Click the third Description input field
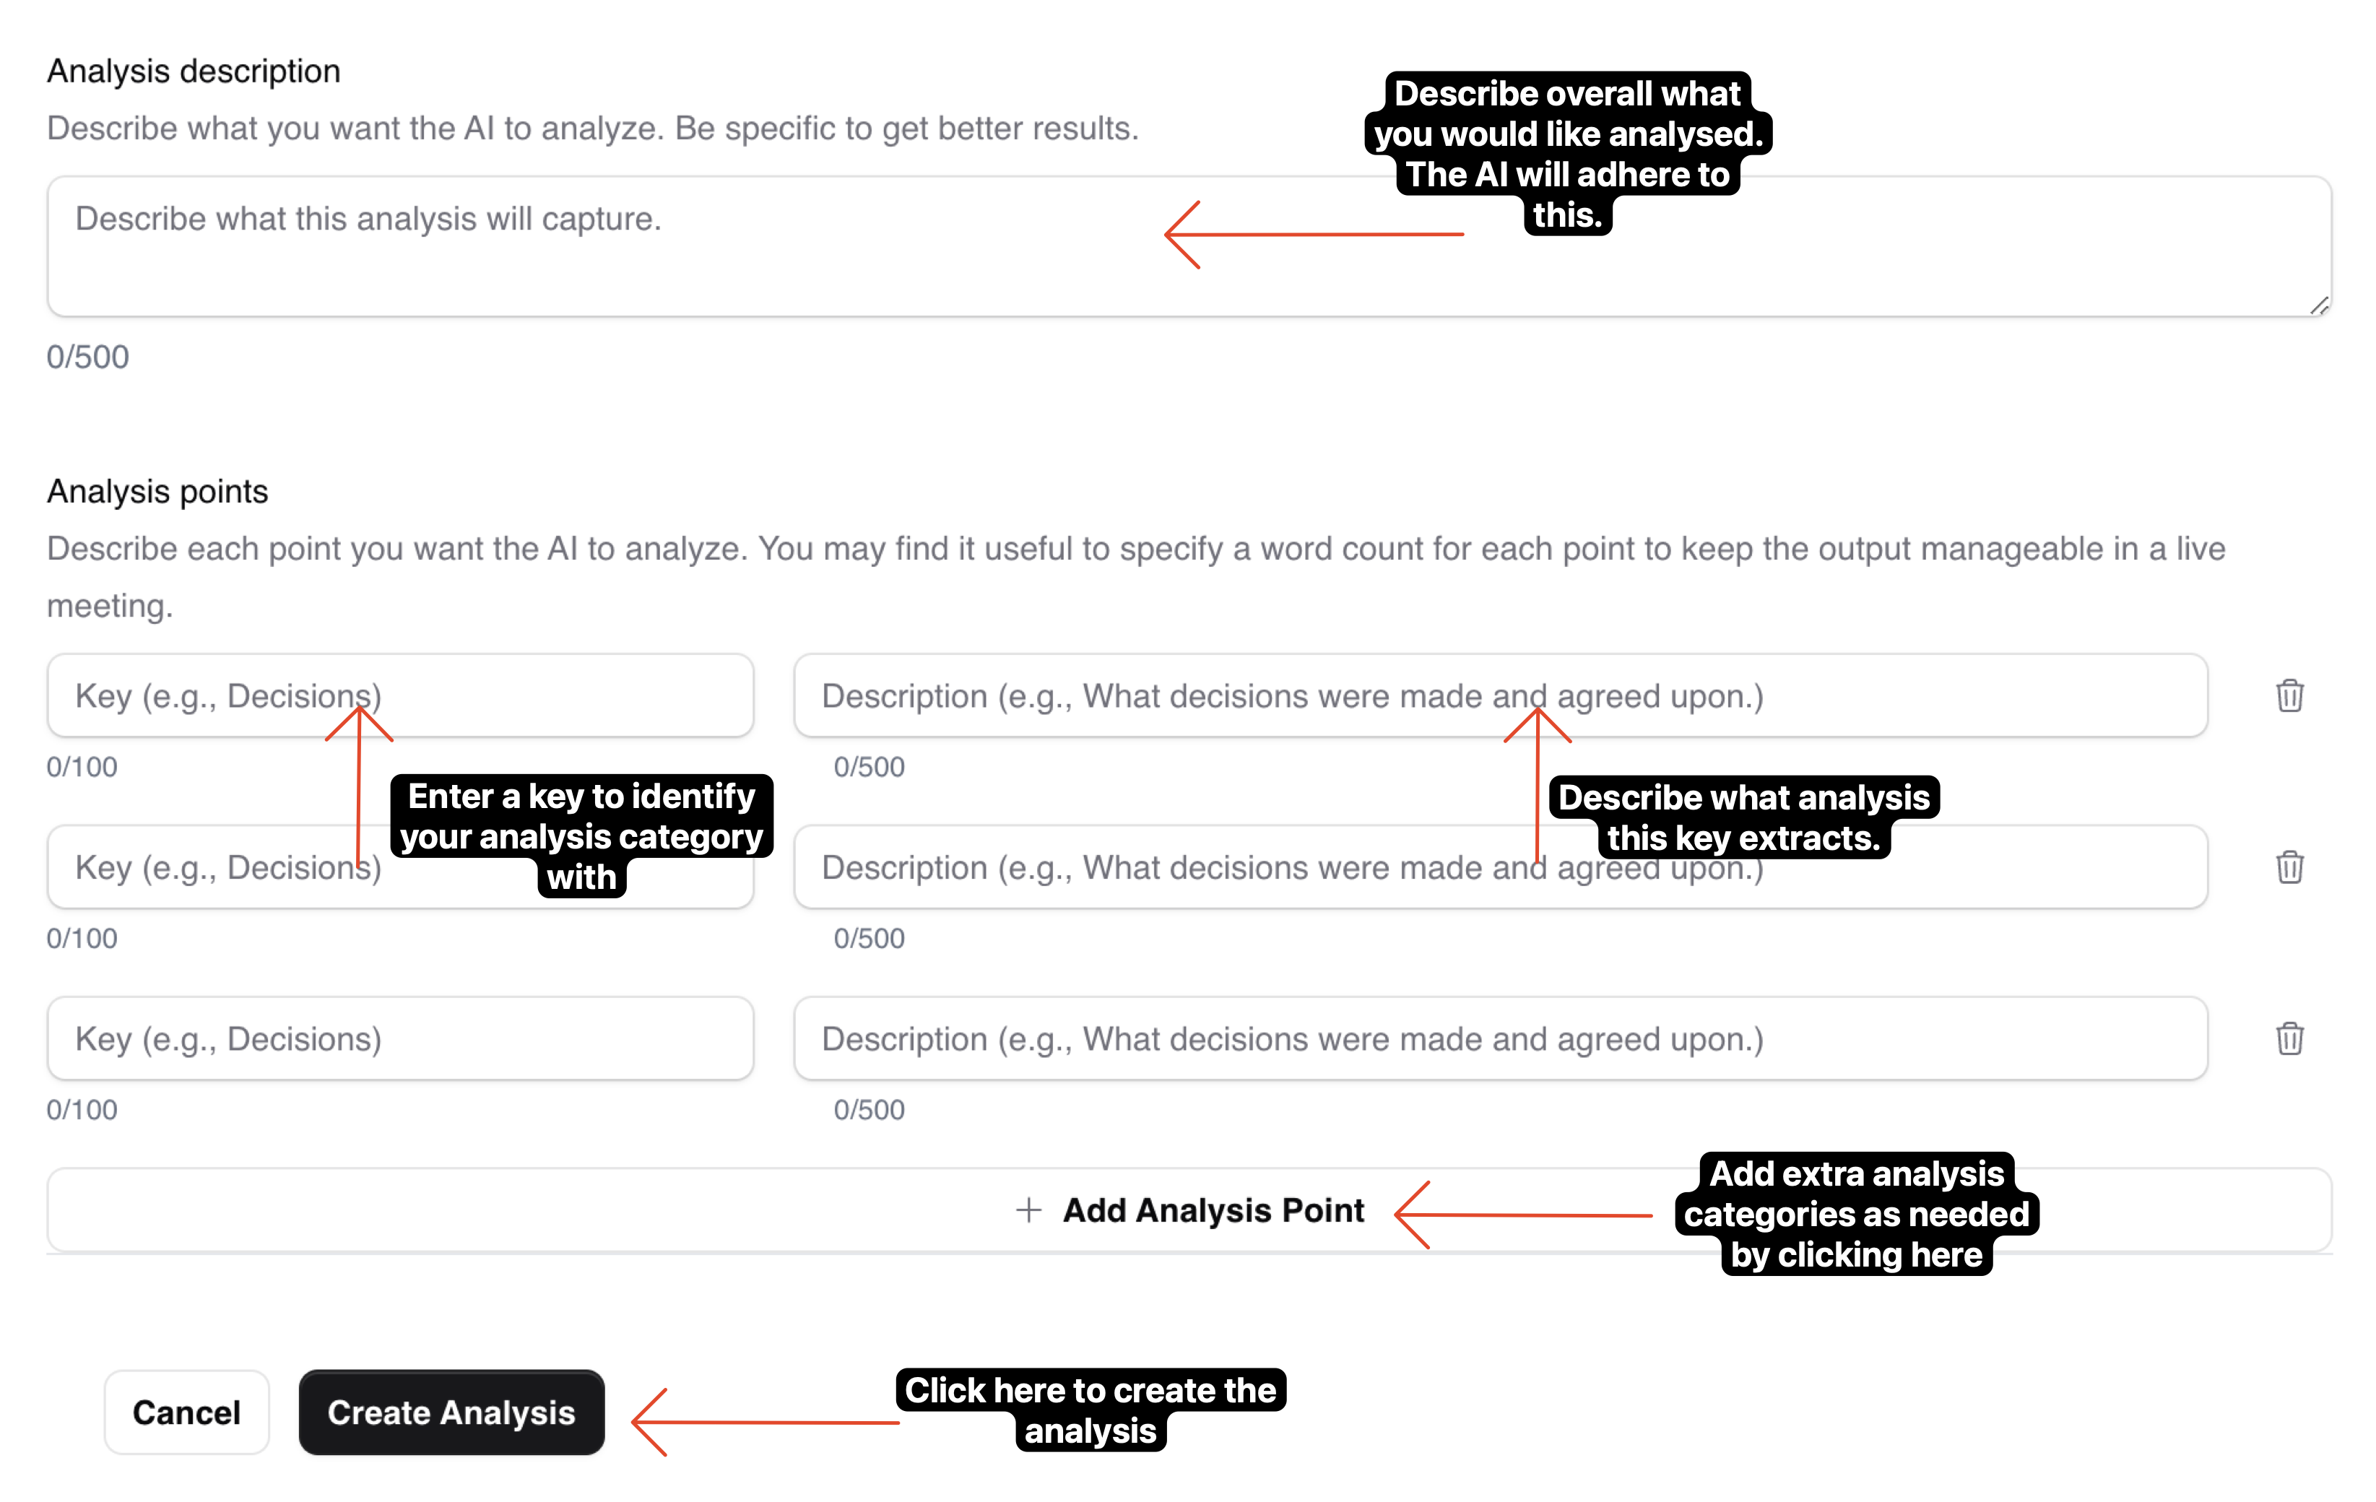 pos(1502,1038)
